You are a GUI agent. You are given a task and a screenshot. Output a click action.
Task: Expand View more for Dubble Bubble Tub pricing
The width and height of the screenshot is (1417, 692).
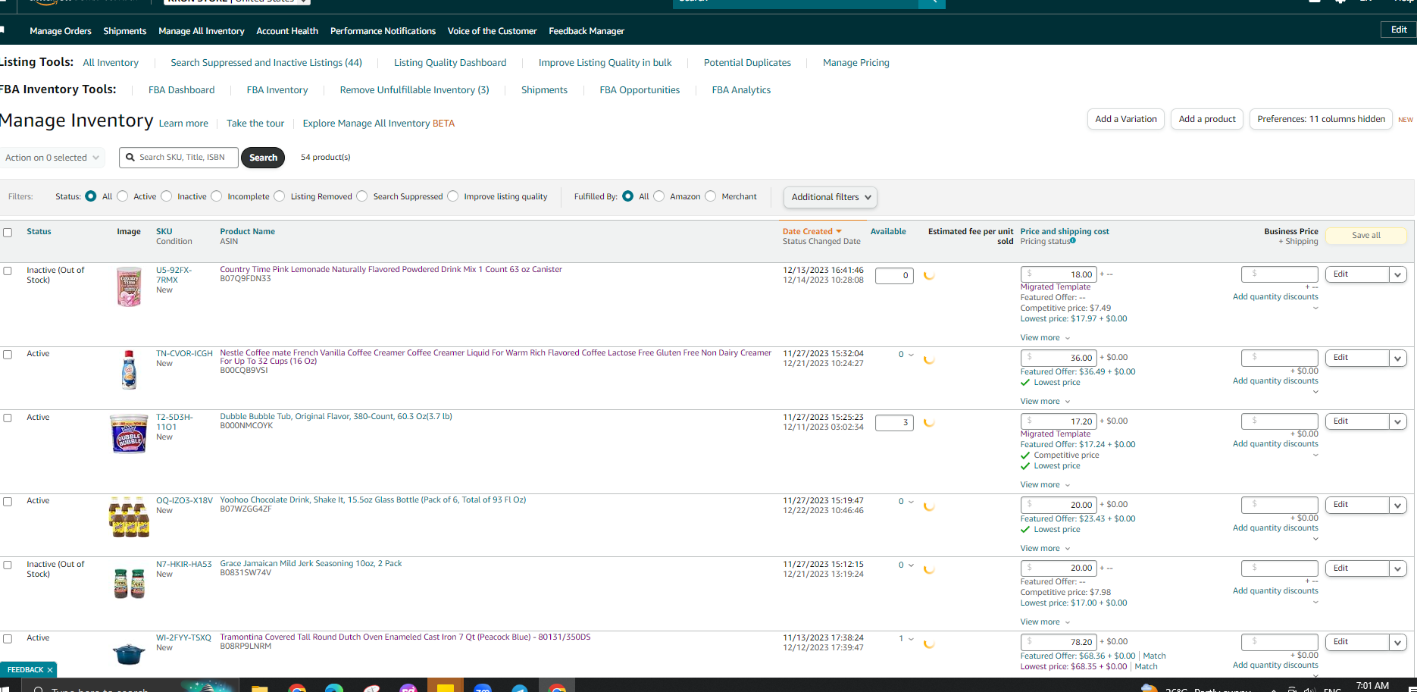click(1045, 485)
